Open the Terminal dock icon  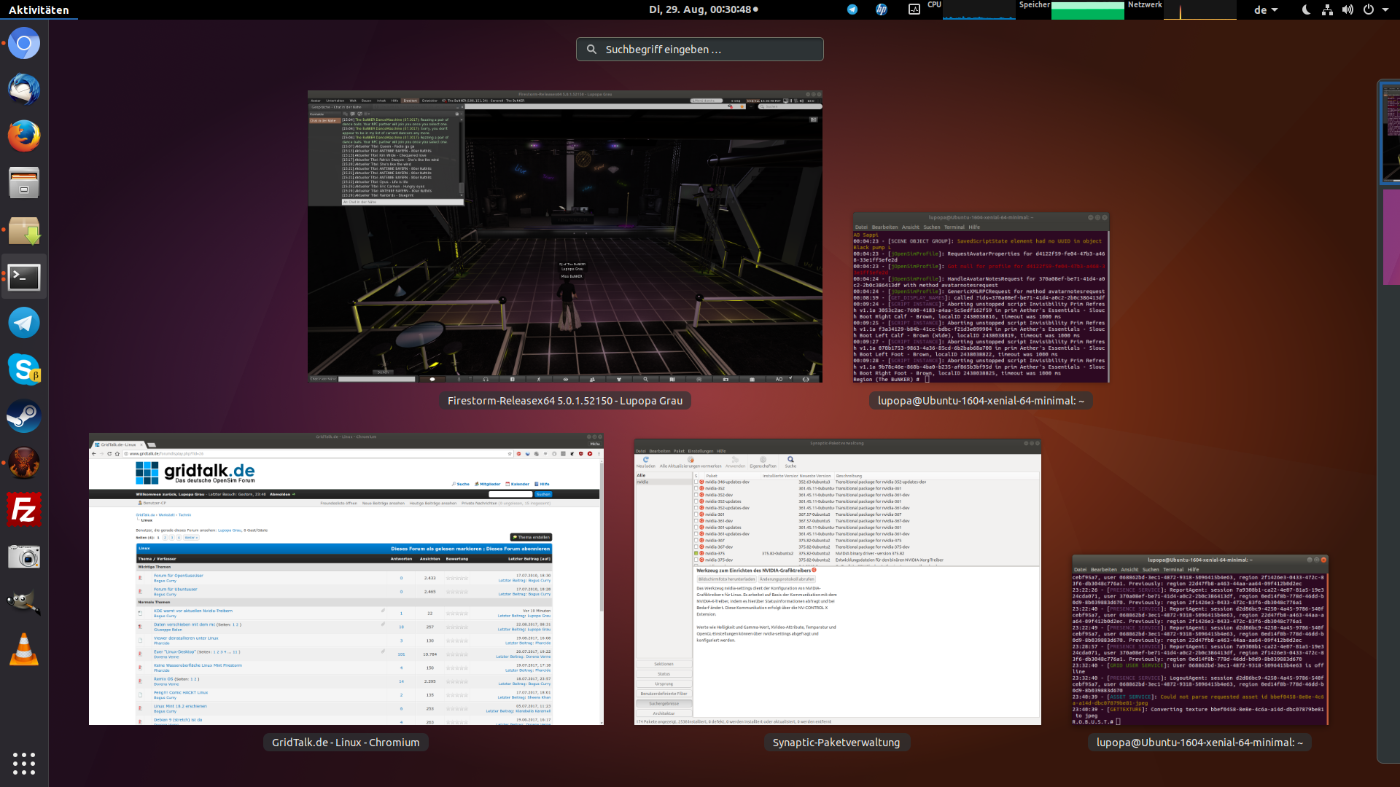click(x=24, y=277)
